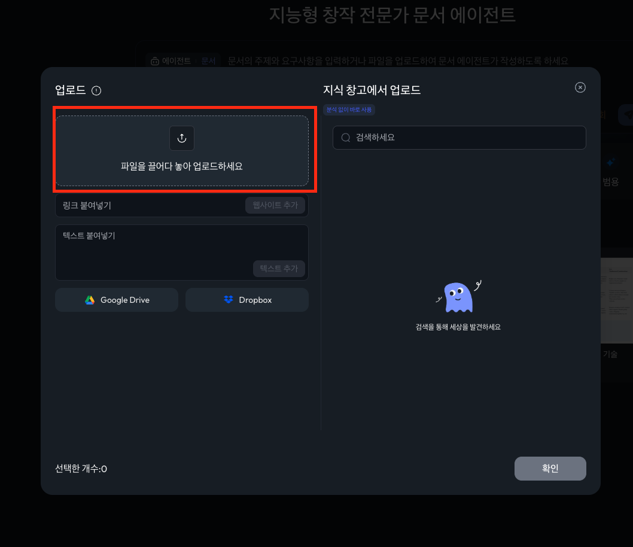The height and width of the screenshot is (547, 633).
Task: Click the magnifier icon in search box
Action: pos(345,138)
